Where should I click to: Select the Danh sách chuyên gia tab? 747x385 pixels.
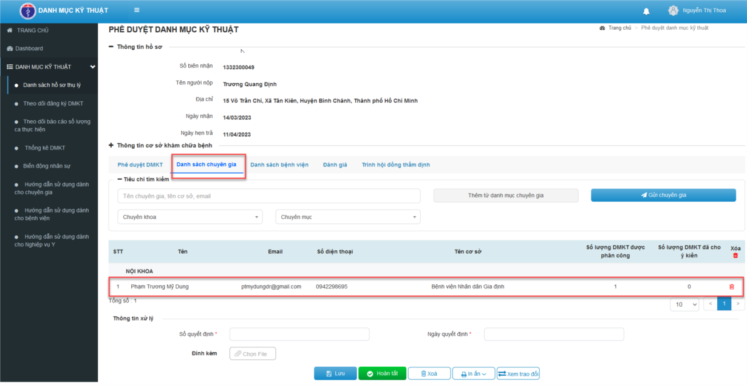206,165
